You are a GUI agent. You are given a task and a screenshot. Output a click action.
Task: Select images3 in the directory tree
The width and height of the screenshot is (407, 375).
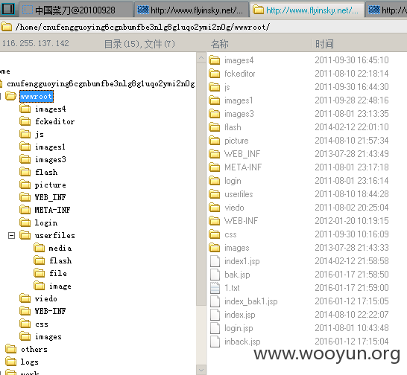click(51, 159)
